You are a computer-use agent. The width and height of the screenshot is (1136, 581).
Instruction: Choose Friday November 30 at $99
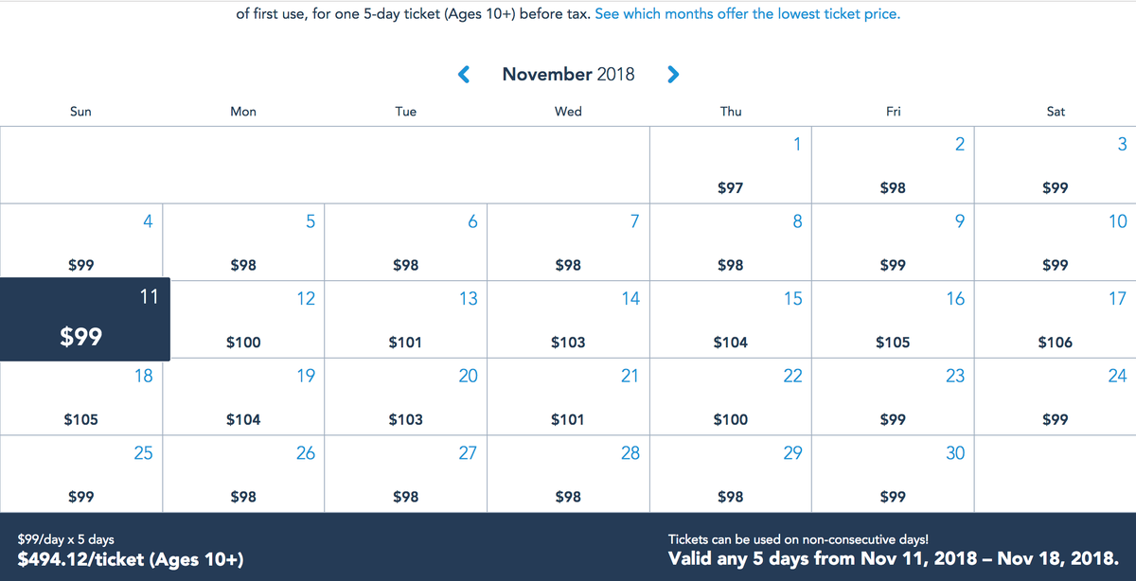(x=893, y=475)
